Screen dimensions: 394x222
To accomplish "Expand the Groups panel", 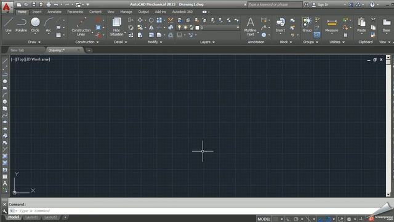I will tap(310, 42).
